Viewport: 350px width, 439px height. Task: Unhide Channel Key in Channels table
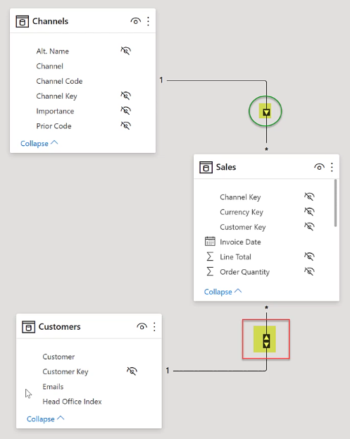(x=125, y=96)
